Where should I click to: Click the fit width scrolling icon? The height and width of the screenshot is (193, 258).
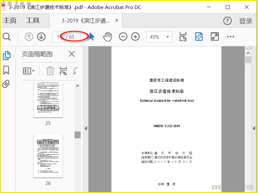tap(183, 37)
